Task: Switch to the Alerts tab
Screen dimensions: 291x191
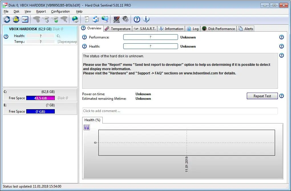Action: [x=246, y=29]
